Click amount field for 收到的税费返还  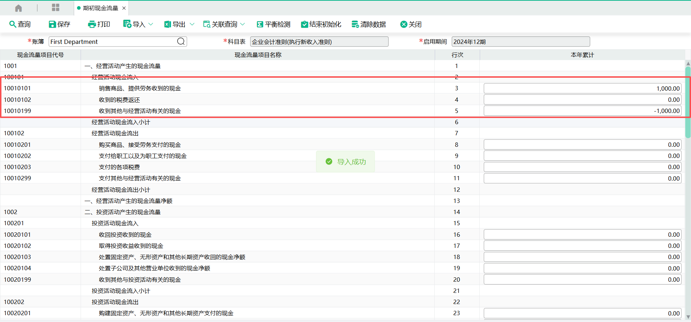point(582,100)
